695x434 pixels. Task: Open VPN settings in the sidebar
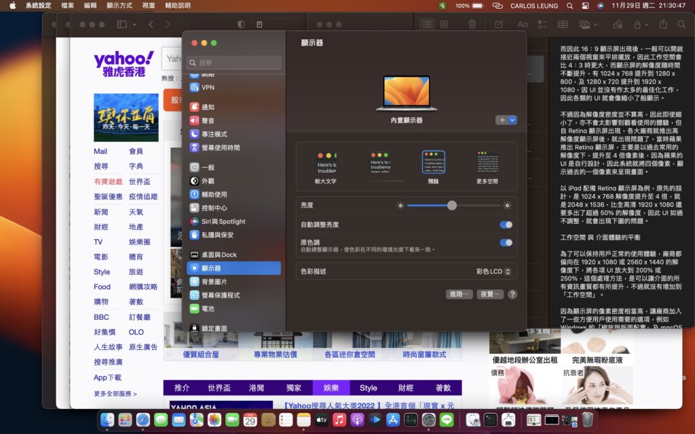(x=233, y=87)
